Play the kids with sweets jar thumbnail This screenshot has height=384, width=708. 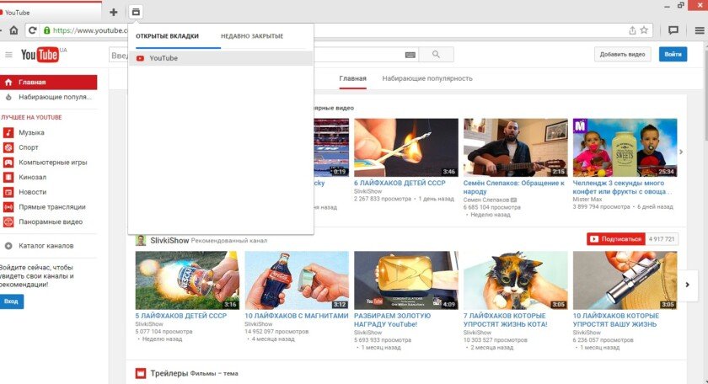pos(625,147)
